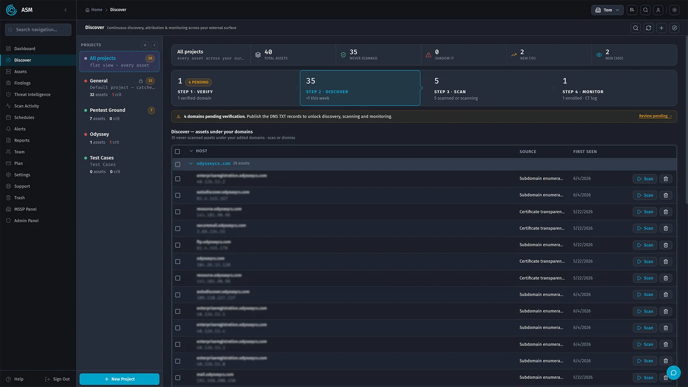Click the ASM logo icon
The width and height of the screenshot is (688, 387).
coord(11,10)
